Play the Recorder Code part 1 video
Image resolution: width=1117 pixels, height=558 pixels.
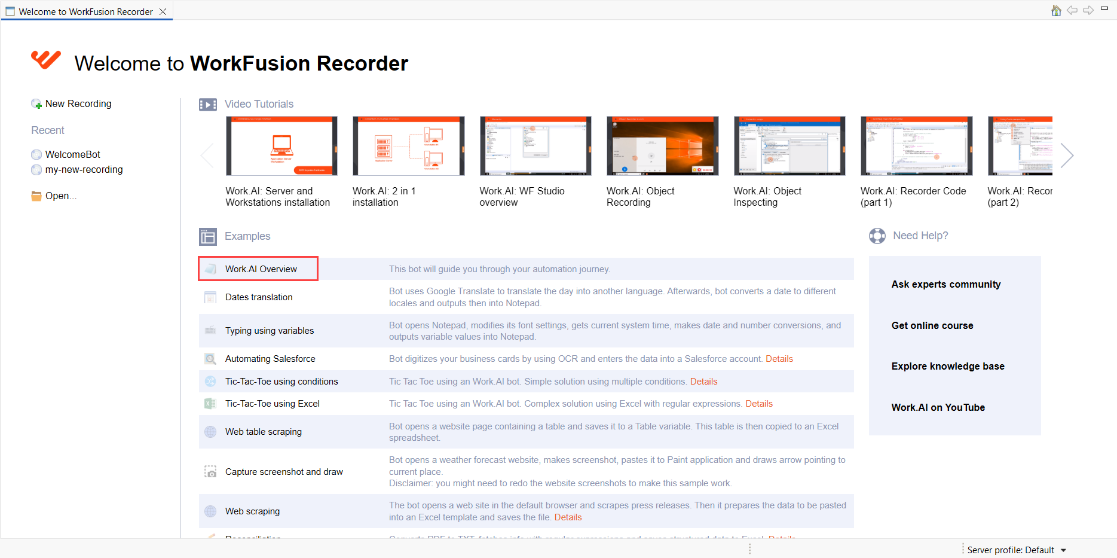coord(917,146)
